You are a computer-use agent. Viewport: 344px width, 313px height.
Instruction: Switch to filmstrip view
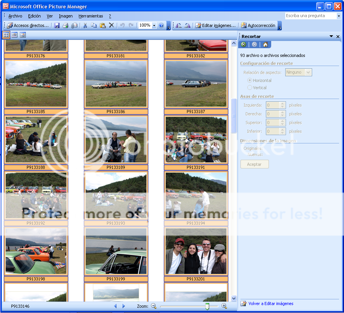click(14, 35)
